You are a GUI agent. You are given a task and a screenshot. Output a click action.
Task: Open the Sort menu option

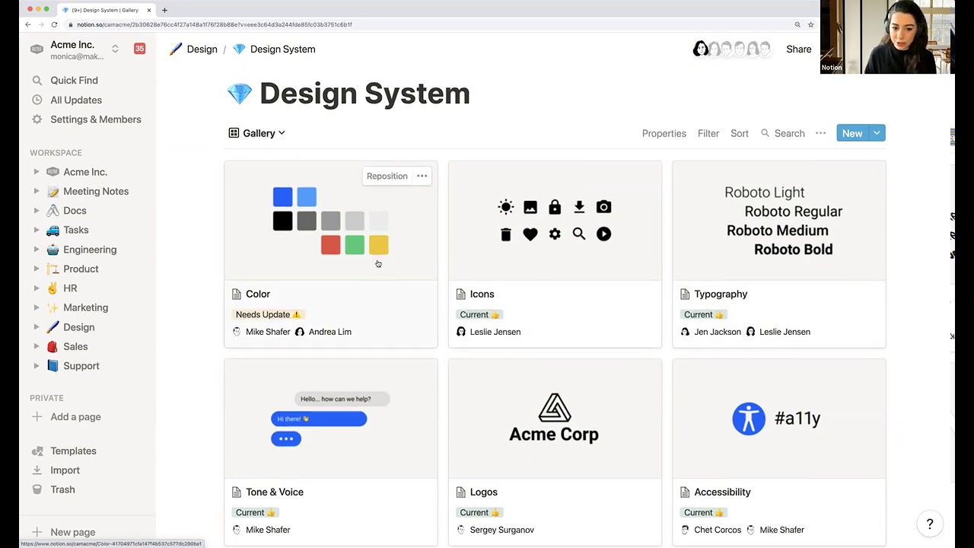739,133
